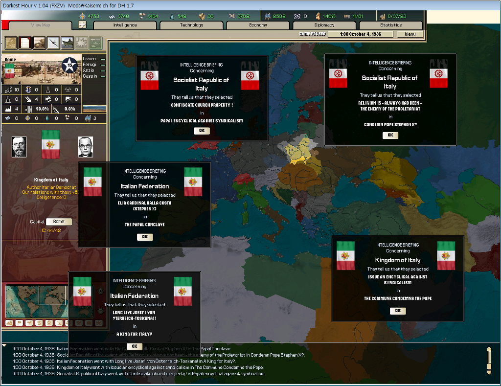Select the air units plane icon

[53, 43]
